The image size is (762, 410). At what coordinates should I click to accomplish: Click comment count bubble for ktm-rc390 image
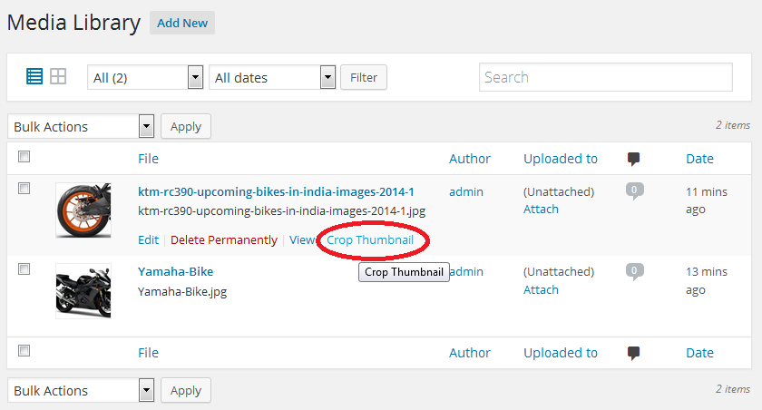tap(634, 190)
